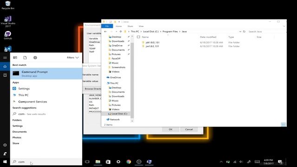This screenshot has height=167, width=297.
Task: Click the Search Java input field
Action: 267,32
